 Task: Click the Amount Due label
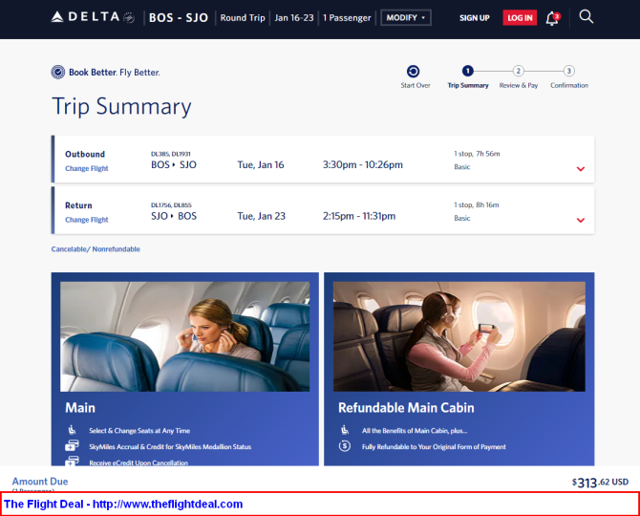pyautogui.click(x=40, y=482)
